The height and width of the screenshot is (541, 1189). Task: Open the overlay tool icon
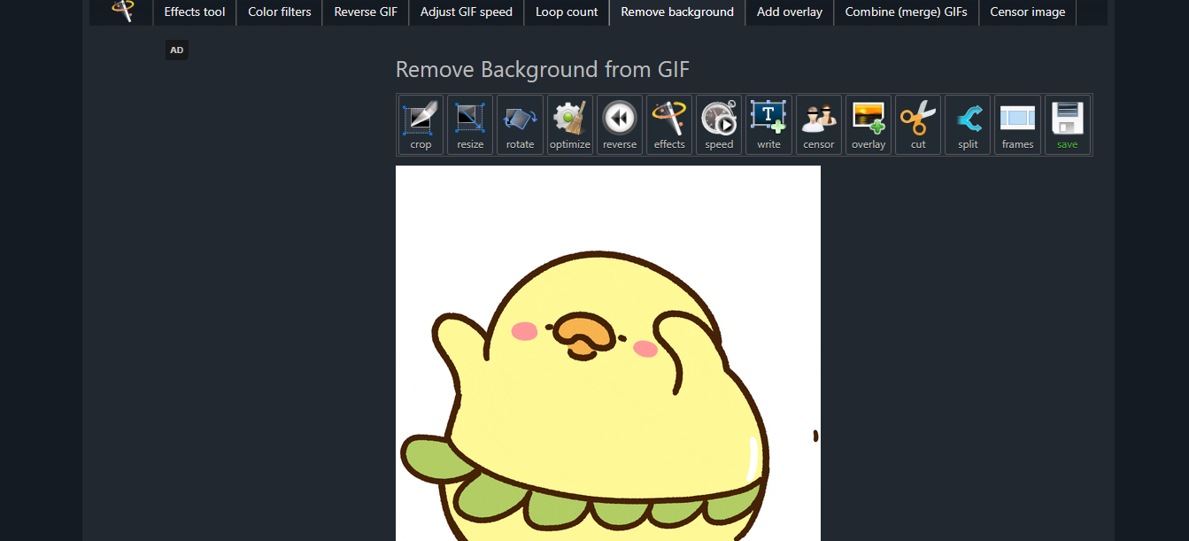pyautogui.click(x=869, y=124)
